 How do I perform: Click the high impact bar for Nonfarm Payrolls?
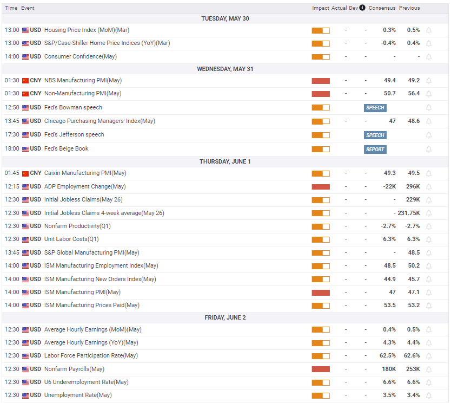tap(321, 369)
